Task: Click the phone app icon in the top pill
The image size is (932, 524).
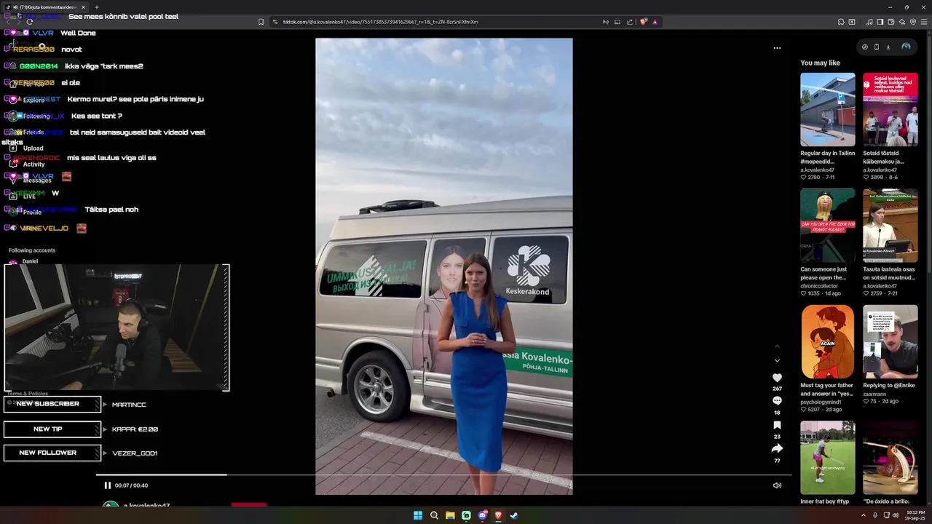Action: 877,47
